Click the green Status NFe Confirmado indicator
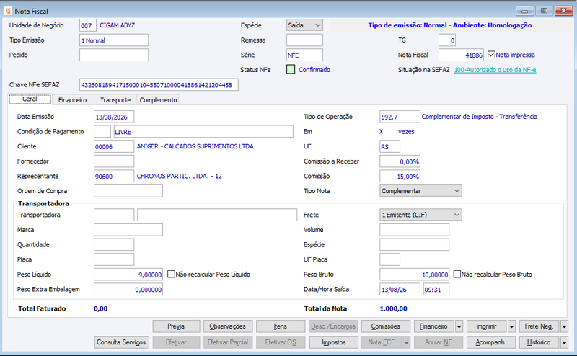The image size is (577, 356). point(291,69)
